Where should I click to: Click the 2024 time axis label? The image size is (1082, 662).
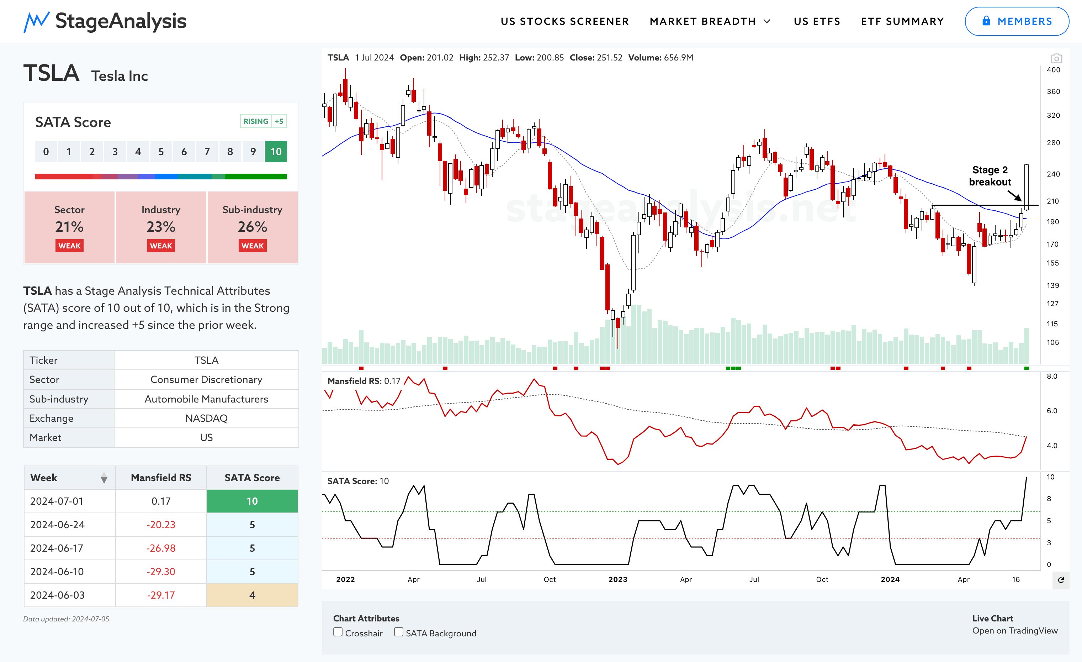click(890, 579)
